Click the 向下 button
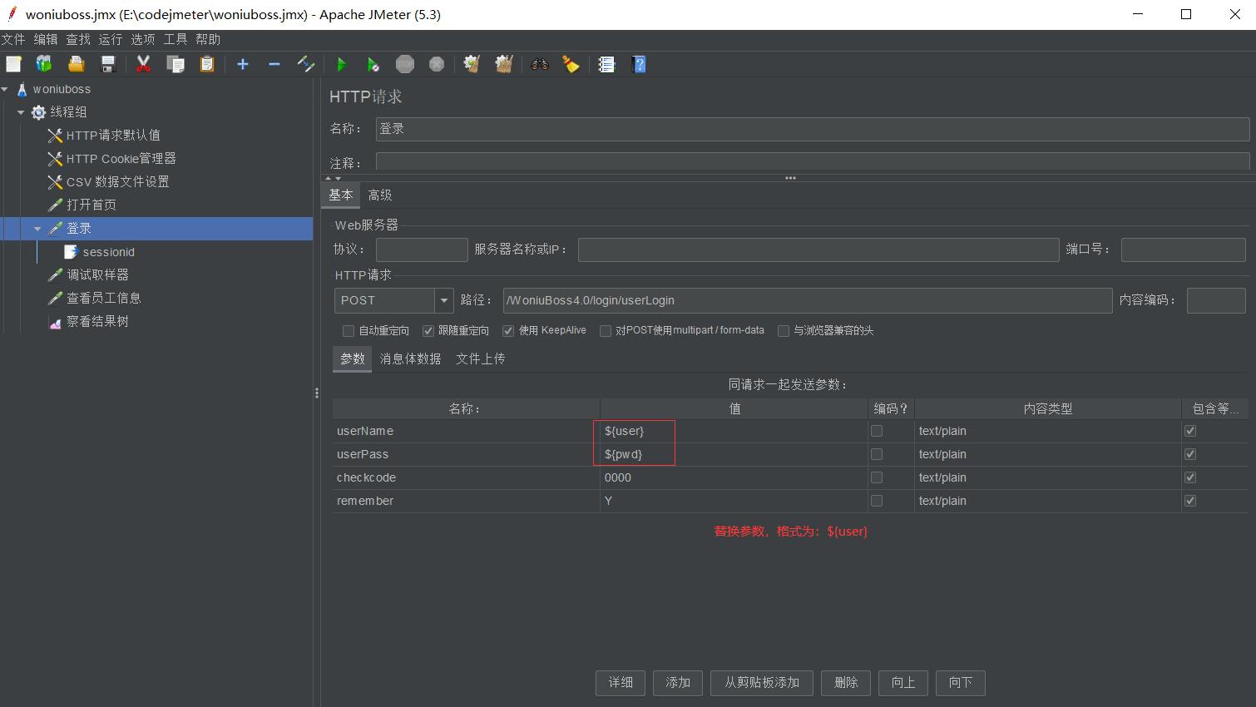The height and width of the screenshot is (707, 1256). [x=961, y=683]
